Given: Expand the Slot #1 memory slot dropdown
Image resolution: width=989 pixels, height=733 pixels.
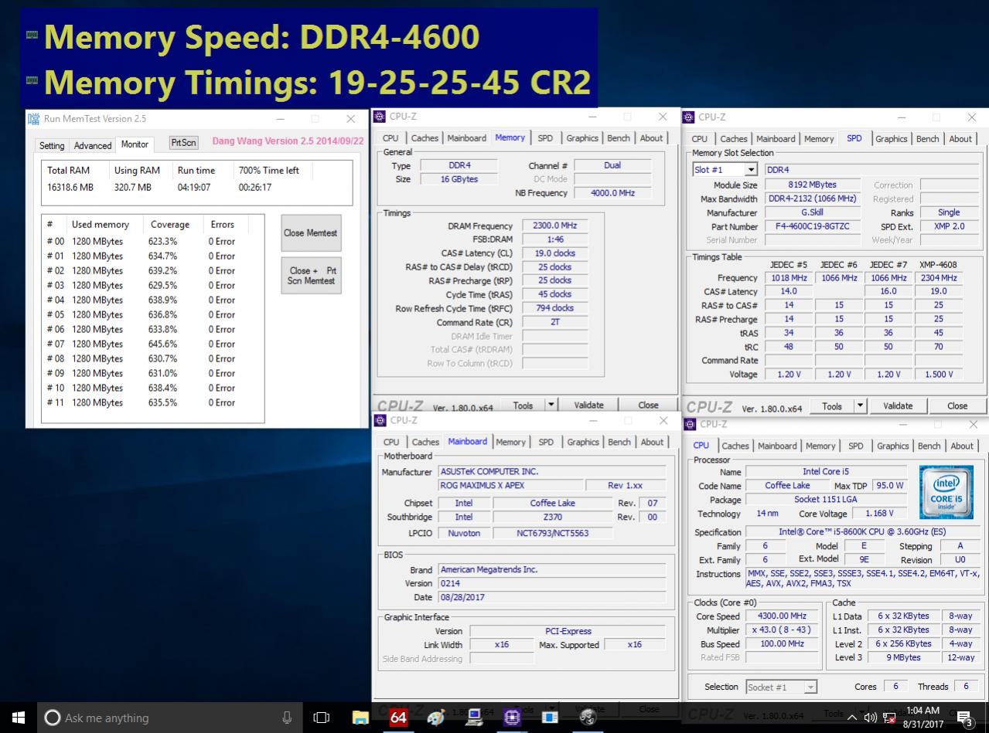Looking at the screenshot, I should coord(750,170).
